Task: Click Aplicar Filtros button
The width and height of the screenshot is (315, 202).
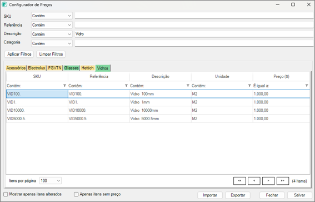Action: (19, 54)
